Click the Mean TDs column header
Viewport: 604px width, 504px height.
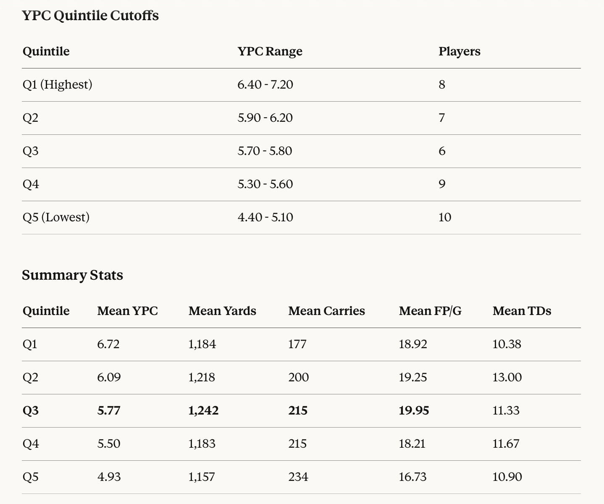(x=522, y=311)
